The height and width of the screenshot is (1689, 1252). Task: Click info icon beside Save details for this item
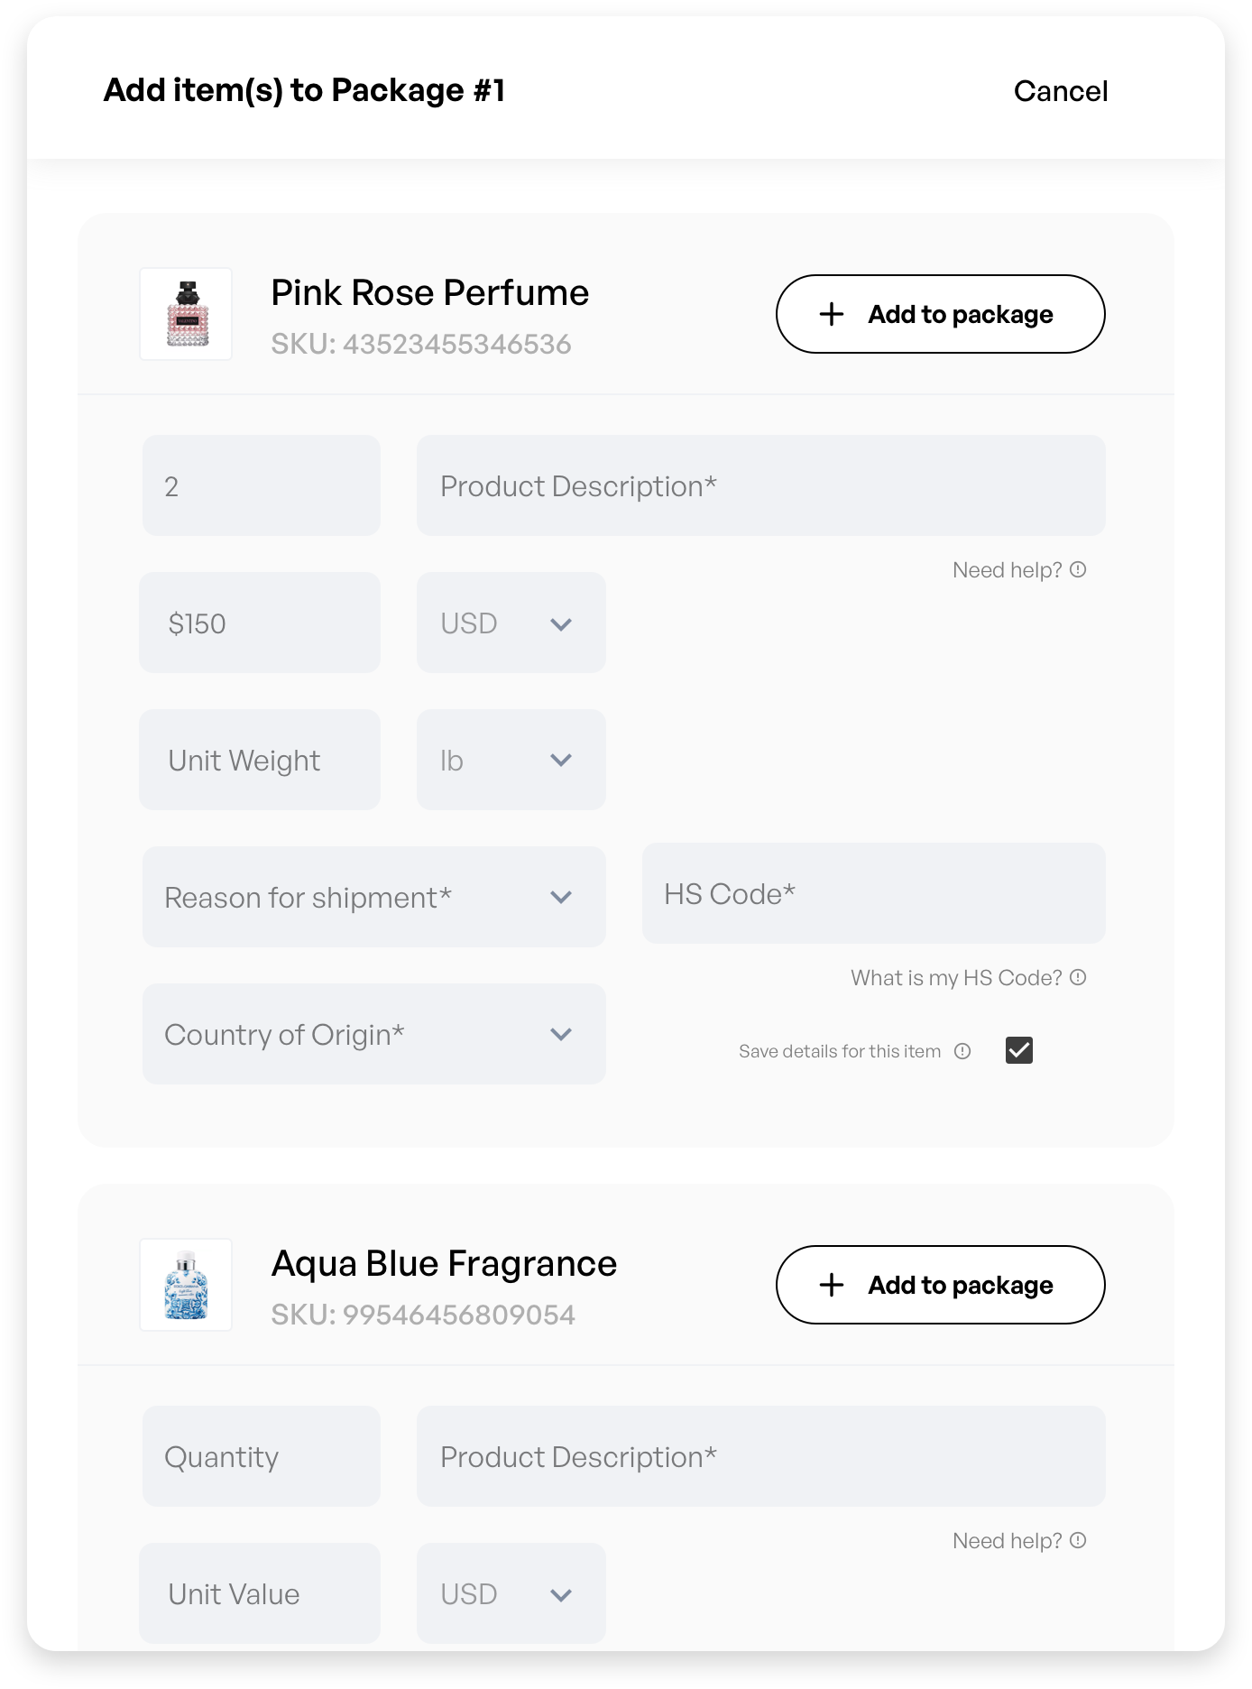point(962,1051)
